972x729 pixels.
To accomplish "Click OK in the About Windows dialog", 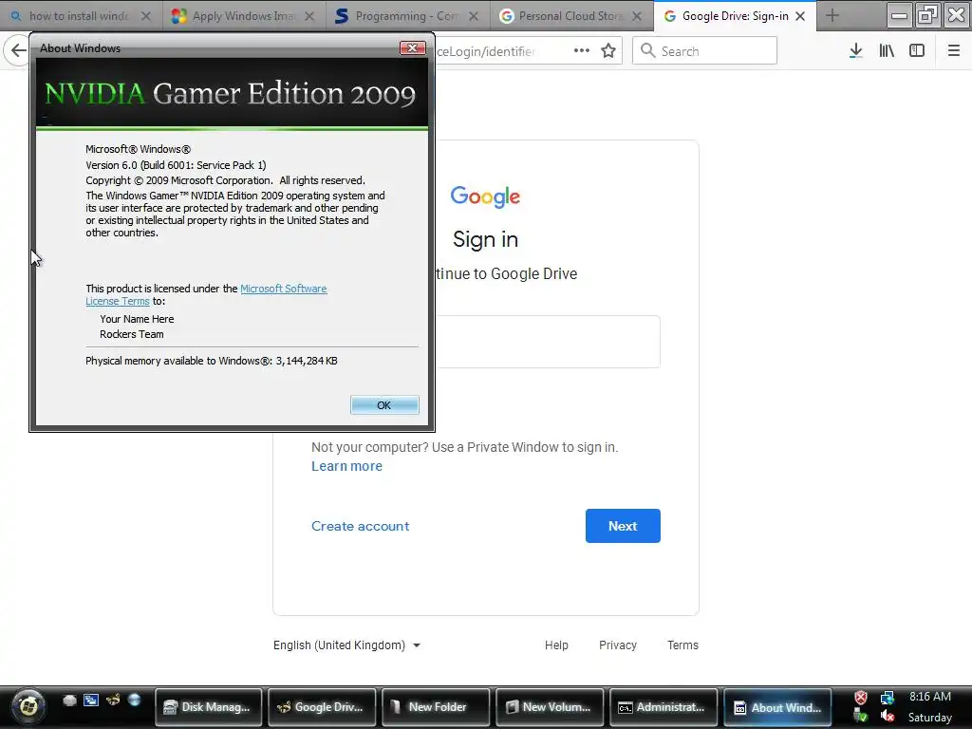I will pyautogui.click(x=384, y=404).
